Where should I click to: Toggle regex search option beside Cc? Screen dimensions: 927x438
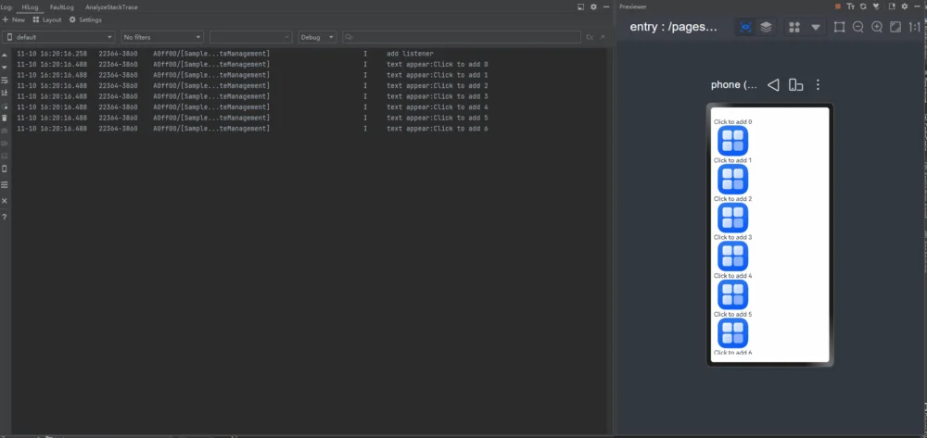603,37
